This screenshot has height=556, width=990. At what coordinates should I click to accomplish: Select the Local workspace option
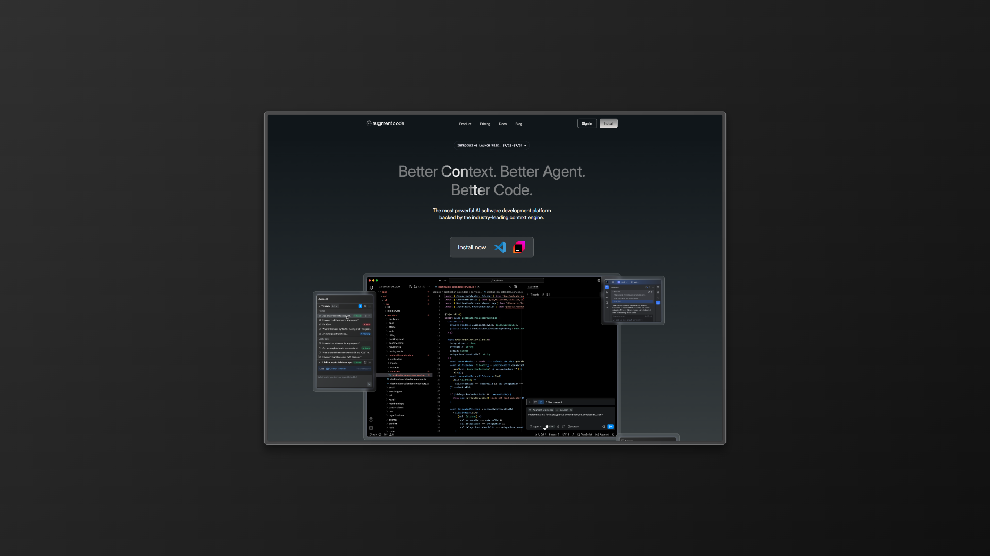321,369
